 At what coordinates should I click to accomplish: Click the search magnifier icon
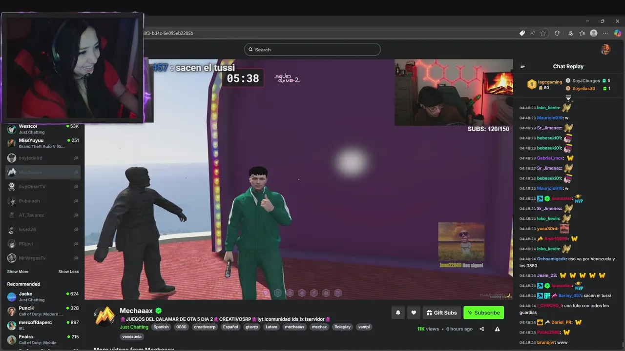pos(250,49)
